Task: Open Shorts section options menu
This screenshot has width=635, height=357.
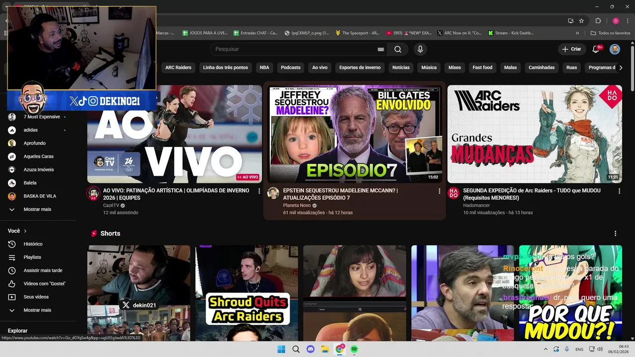Action: pyautogui.click(x=616, y=234)
